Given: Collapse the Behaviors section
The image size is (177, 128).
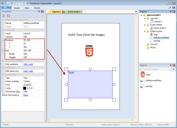Looking at the screenshot, I should coord(3,68).
